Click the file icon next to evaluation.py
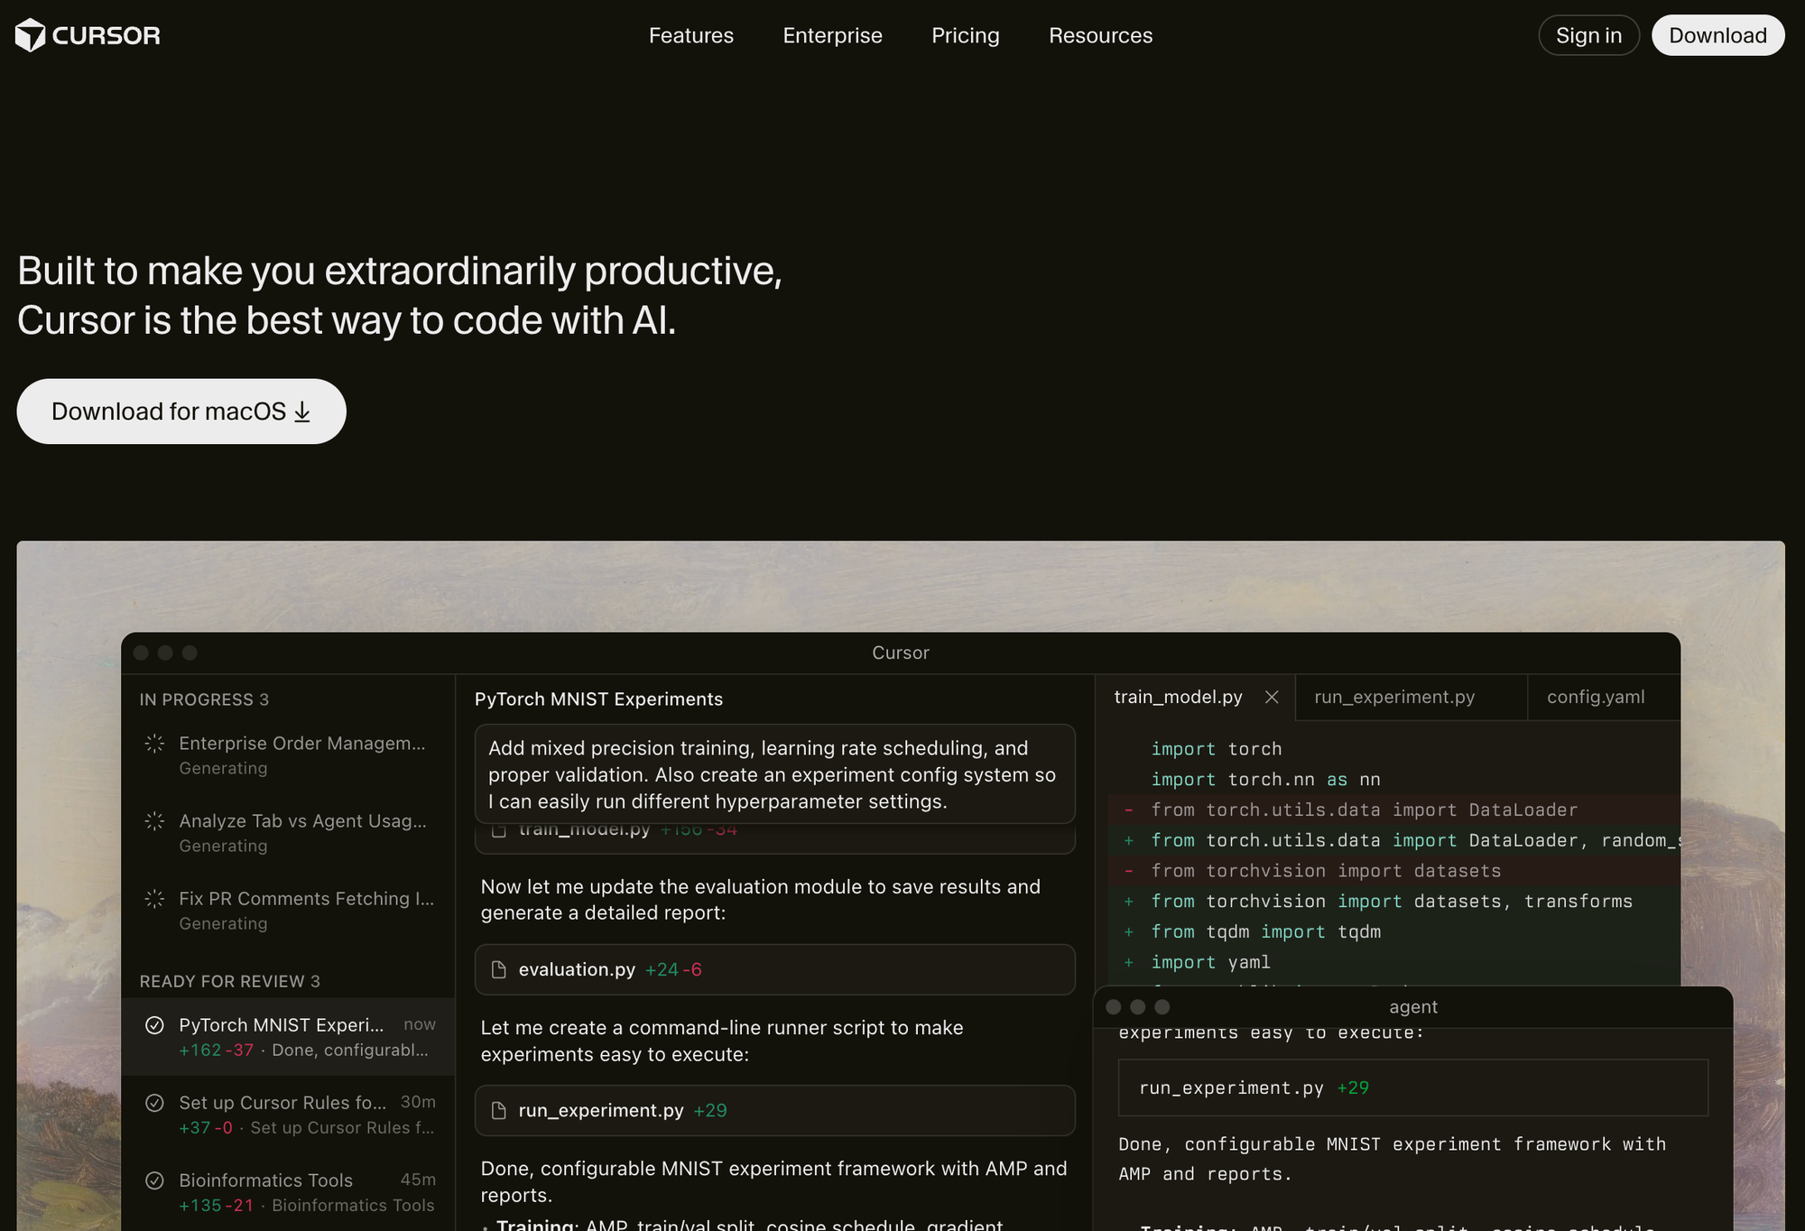1805x1231 pixels. point(498,969)
